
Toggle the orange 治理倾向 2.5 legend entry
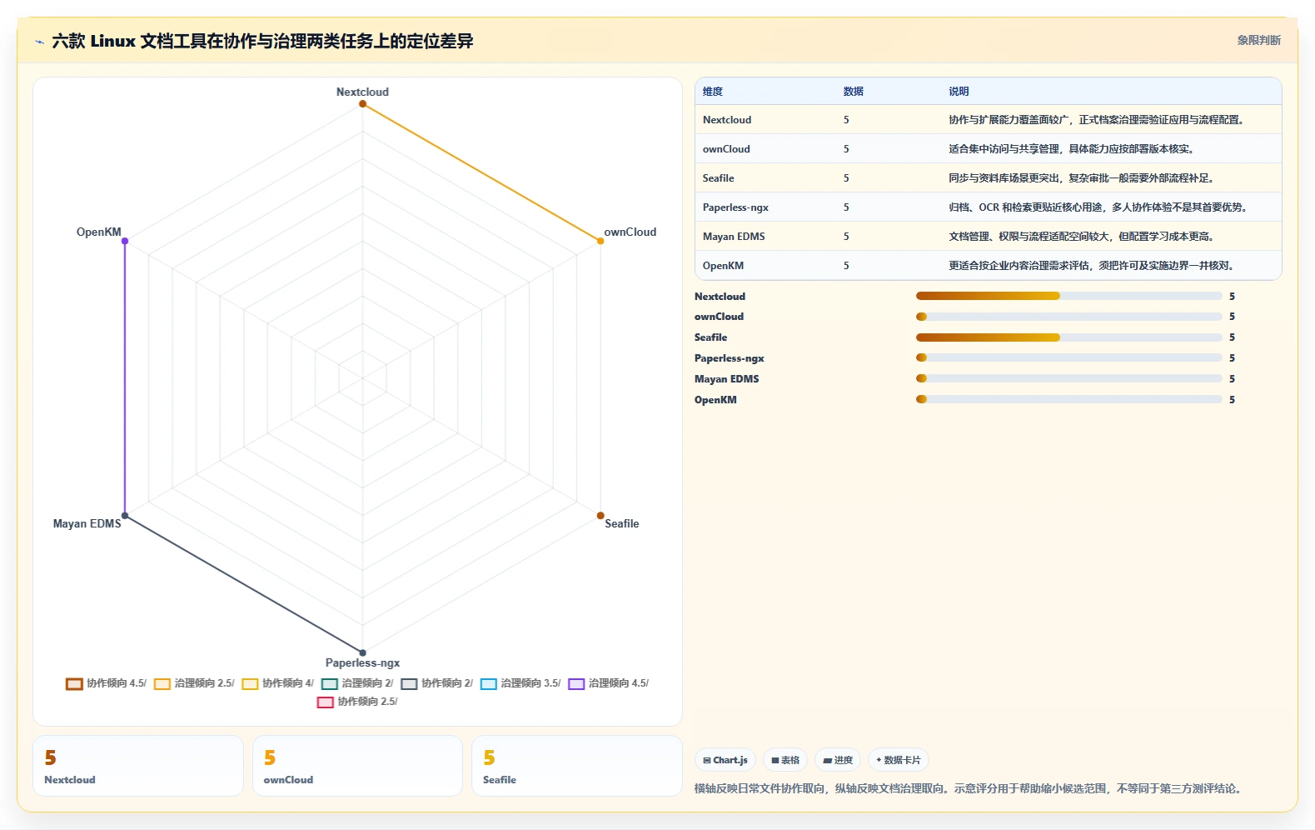[x=194, y=683]
